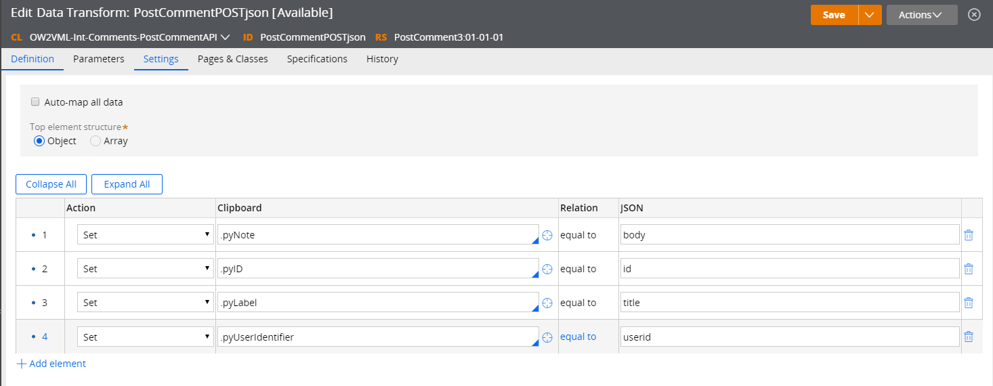Click the target icon beside .pyUserIdentifier
The height and width of the screenshot is (386, 993).
tap(547, 337)
